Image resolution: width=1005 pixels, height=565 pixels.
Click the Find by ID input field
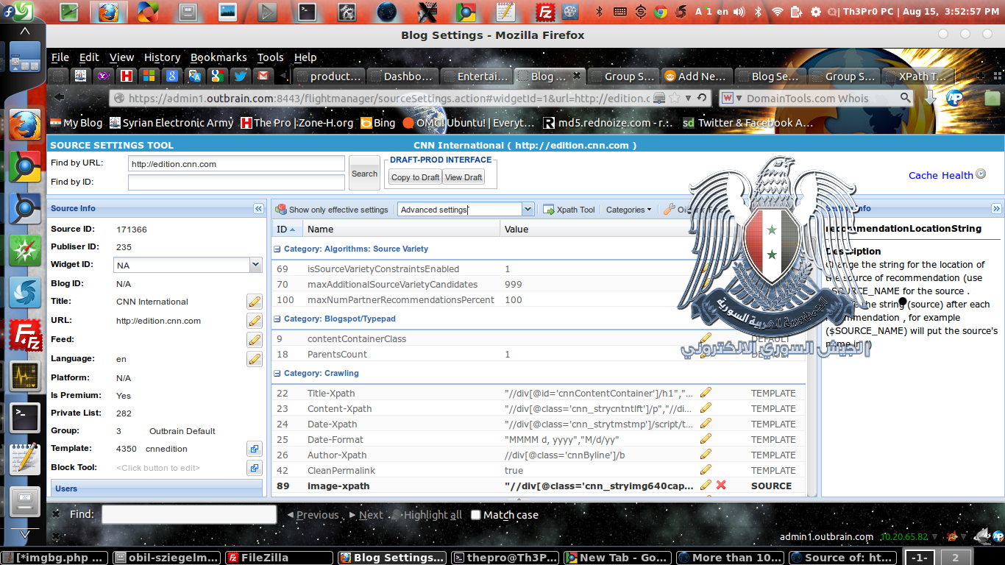click(236, 182)
